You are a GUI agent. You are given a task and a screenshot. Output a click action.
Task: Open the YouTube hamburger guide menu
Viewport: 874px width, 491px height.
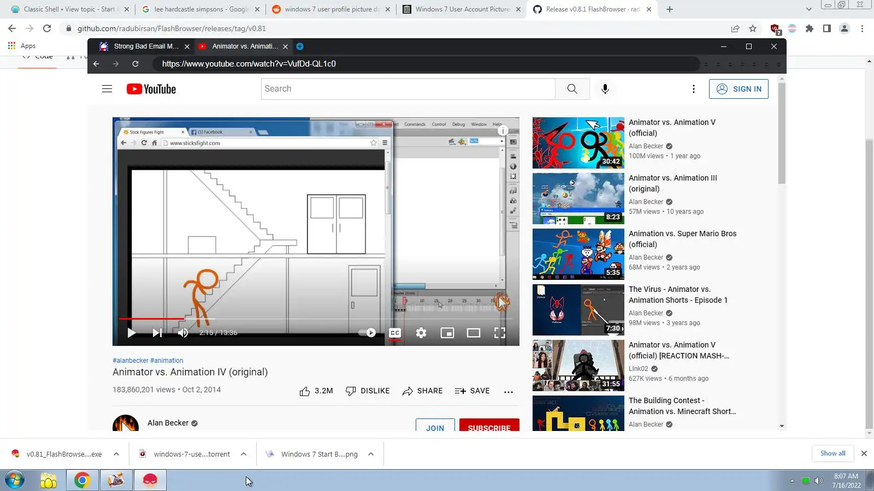tap(107, 89)
